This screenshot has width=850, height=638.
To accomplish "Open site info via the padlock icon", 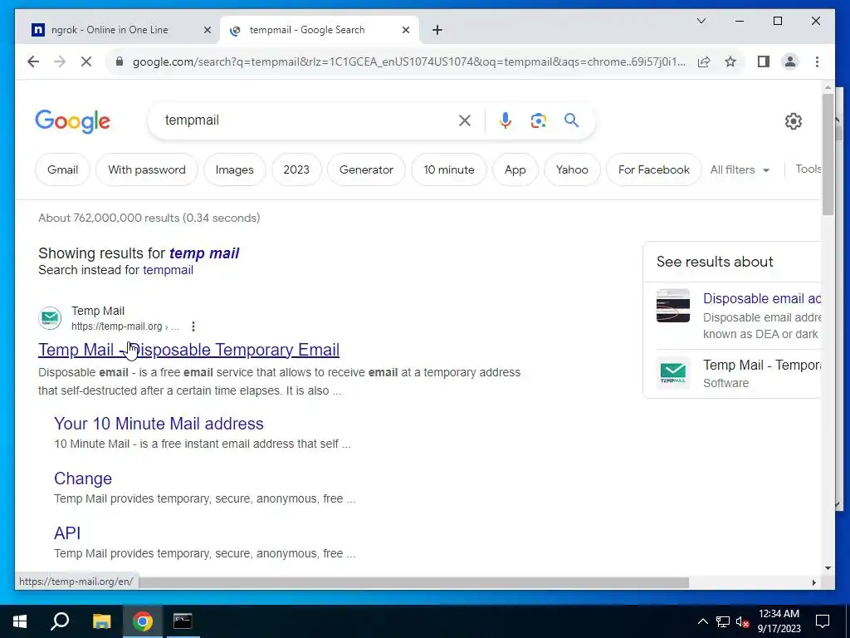I will coord(120,61).
